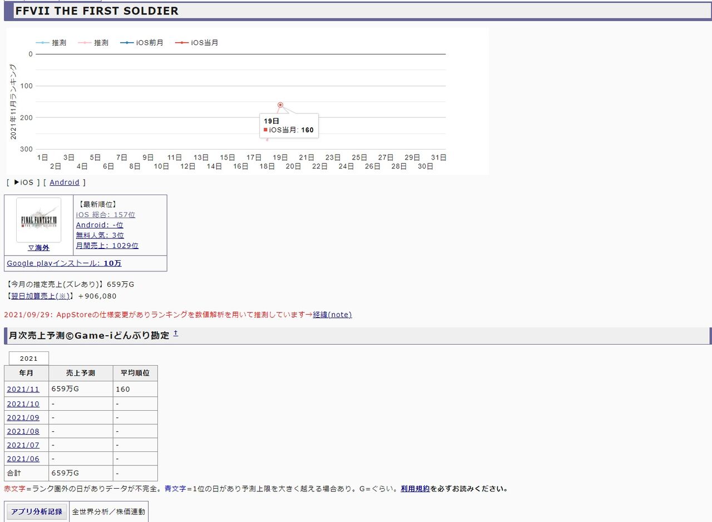Open the 利用規約 terms link
Image resolution: width=712 pixels, height=522 pixels.
pyautogui.click(x=415, y=489)
